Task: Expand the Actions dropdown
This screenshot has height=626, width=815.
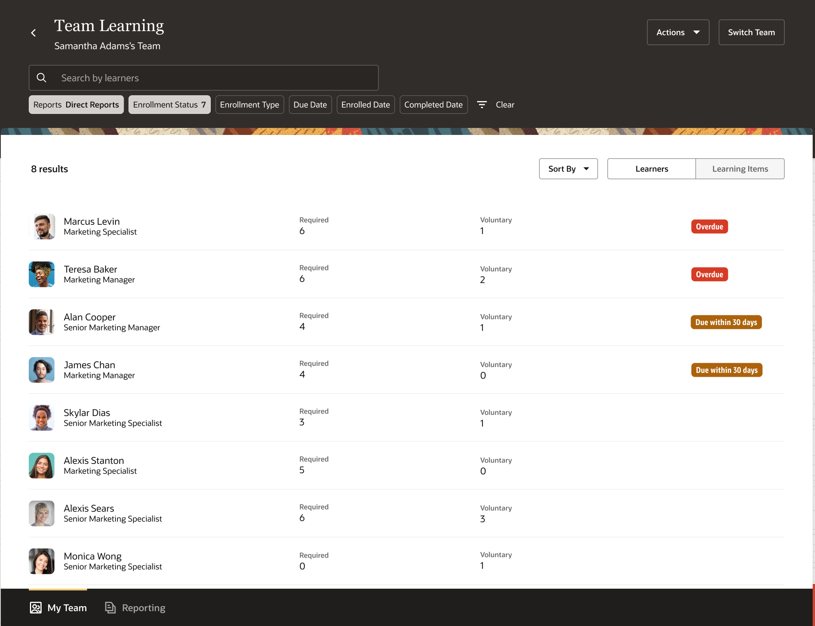Action: click(678, 32)
